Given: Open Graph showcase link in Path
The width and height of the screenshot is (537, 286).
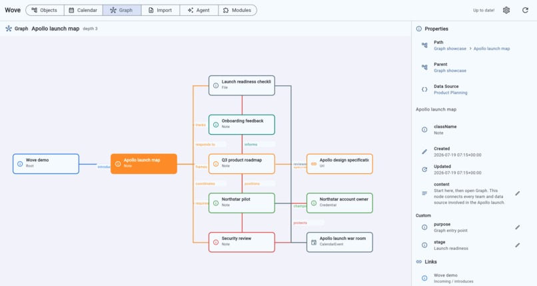Looking at the screenshot, I should pyautogui.click(x=450, y=49).
